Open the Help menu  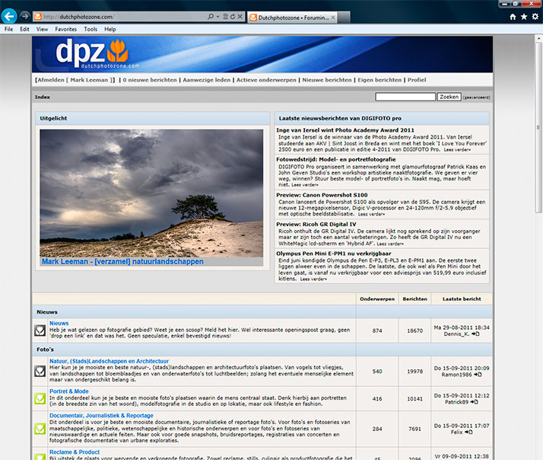(x=110, y=29)
